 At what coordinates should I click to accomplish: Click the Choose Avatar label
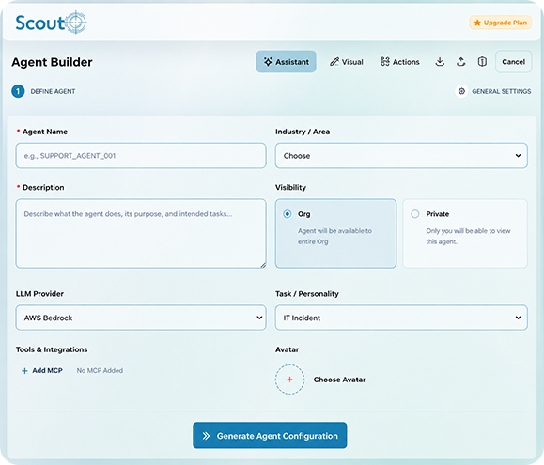340,380
